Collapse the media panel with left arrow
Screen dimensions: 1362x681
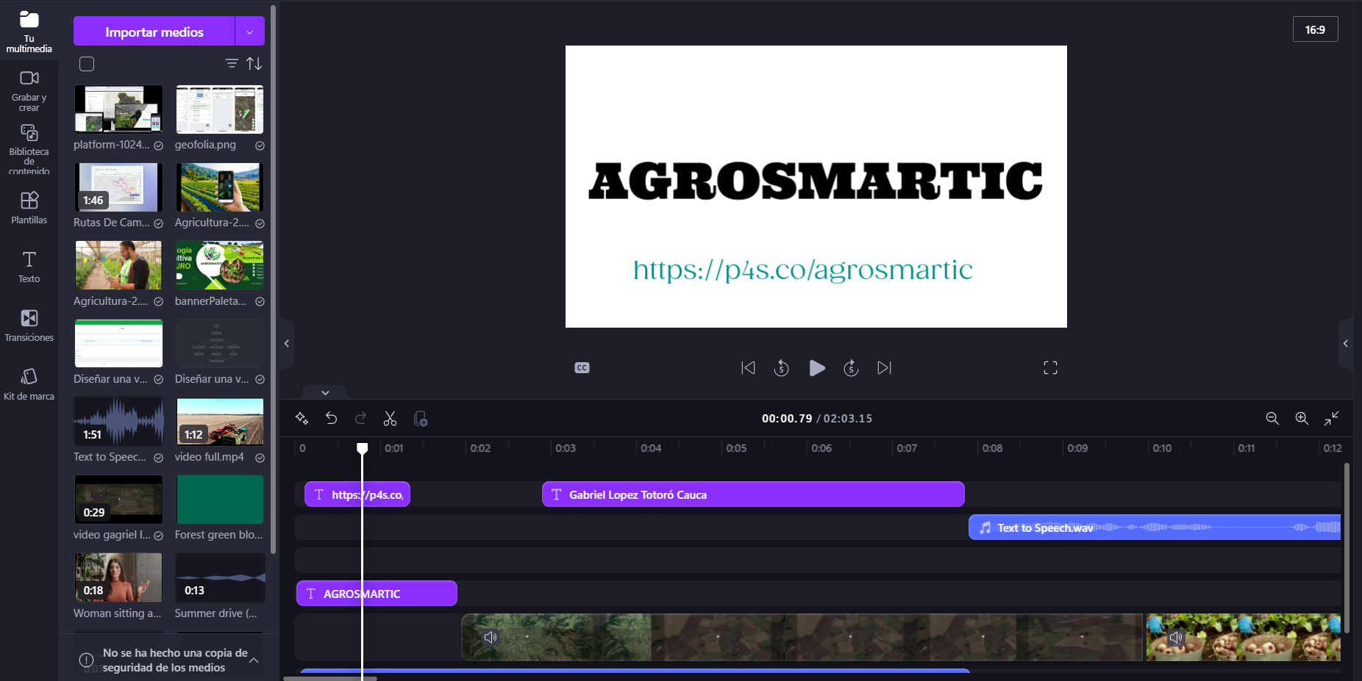click(287, 343)
